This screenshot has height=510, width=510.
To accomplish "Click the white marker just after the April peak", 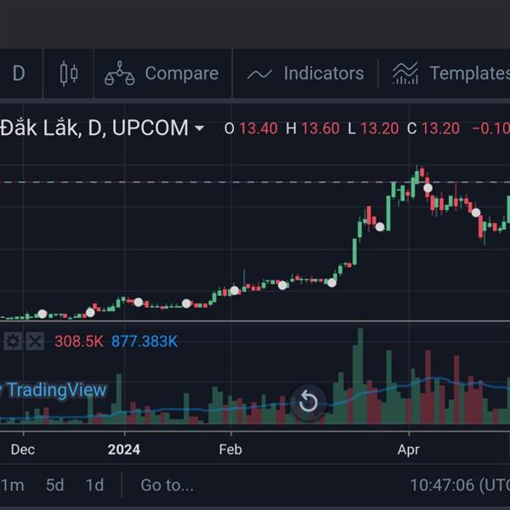I will (428, 188).
